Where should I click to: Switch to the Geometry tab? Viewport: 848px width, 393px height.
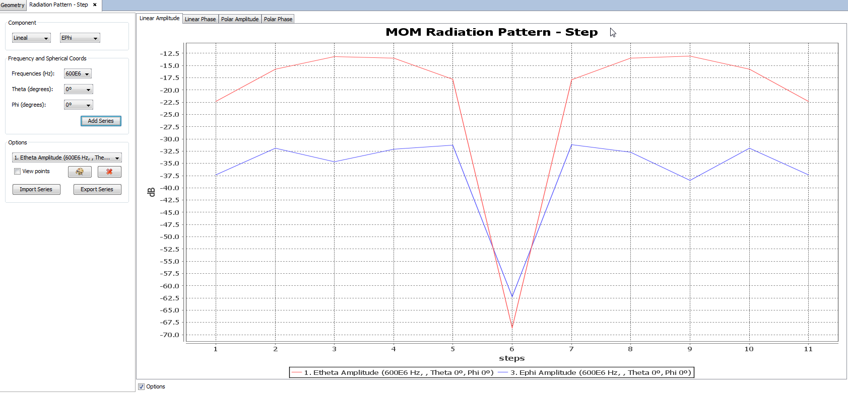click(13, 5)
